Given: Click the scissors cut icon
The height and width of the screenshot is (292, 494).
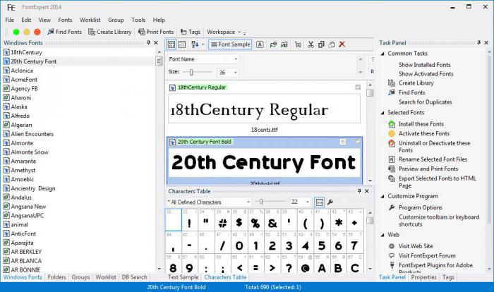Looking at the screenshot, I should coord(311,44).
